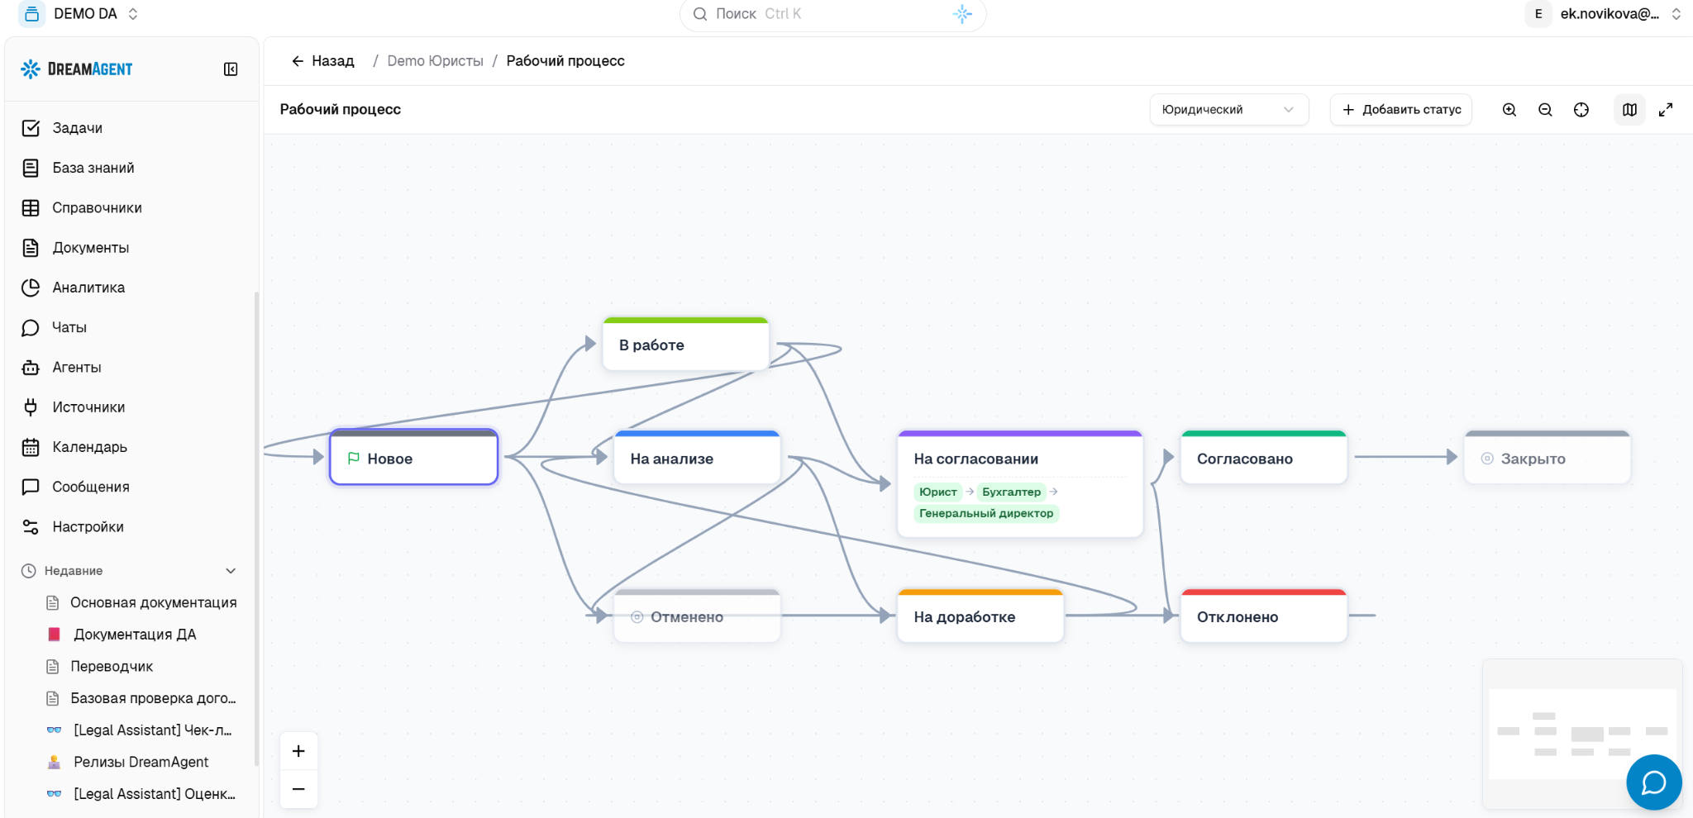Click the zoom in magnifier icon
This screenshot has width=1693, height=818.
point(1509,110)
